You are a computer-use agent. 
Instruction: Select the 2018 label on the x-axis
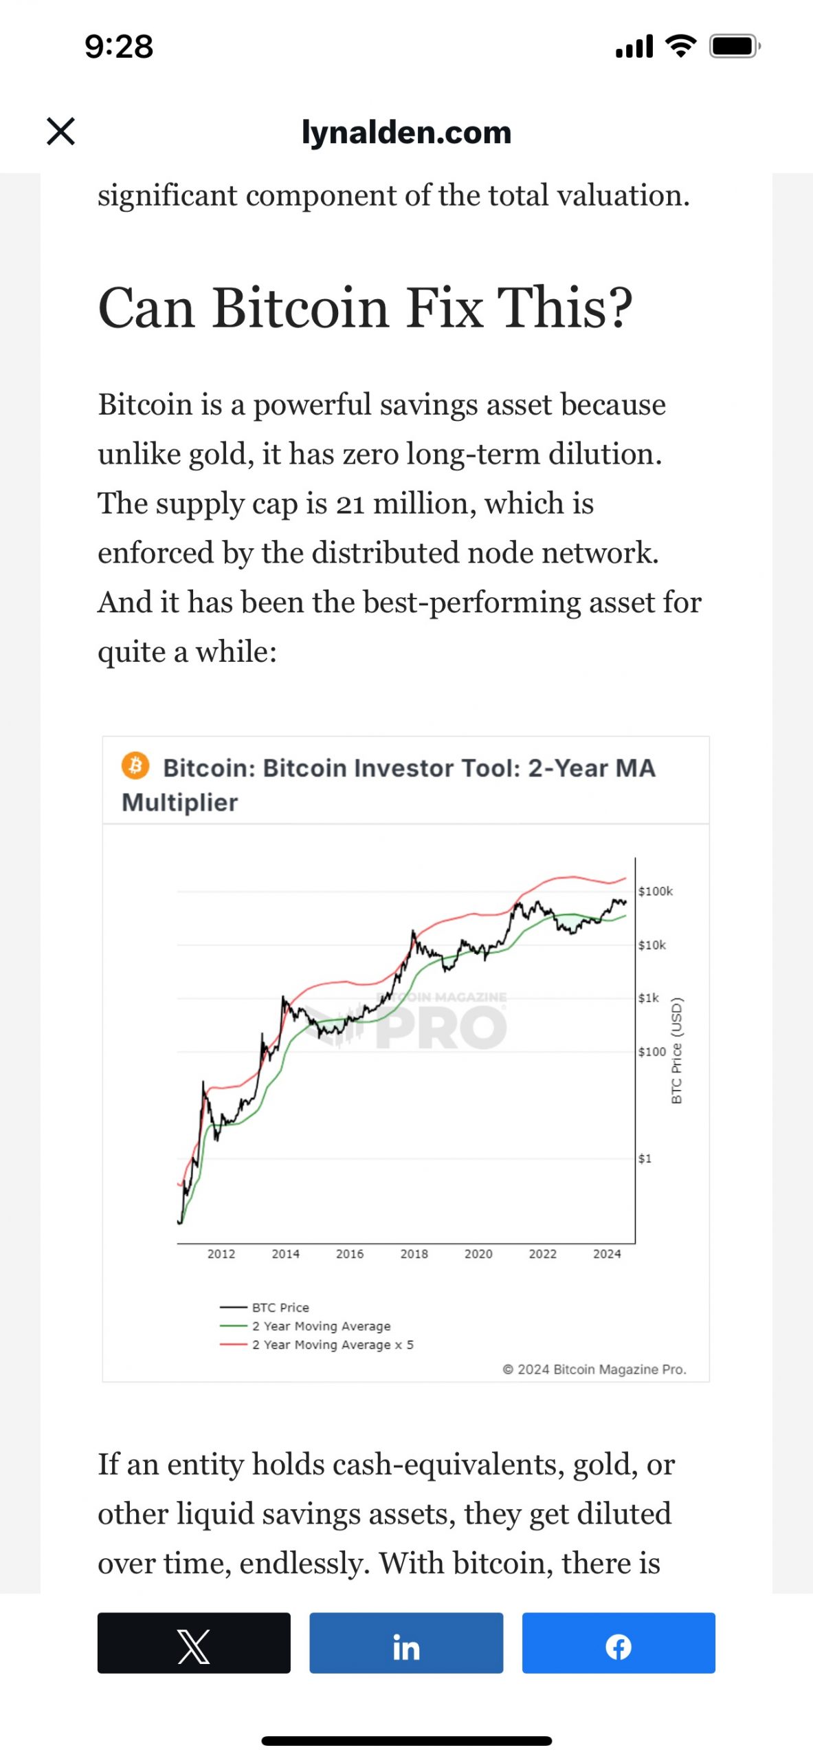[x=414, y=1253]
